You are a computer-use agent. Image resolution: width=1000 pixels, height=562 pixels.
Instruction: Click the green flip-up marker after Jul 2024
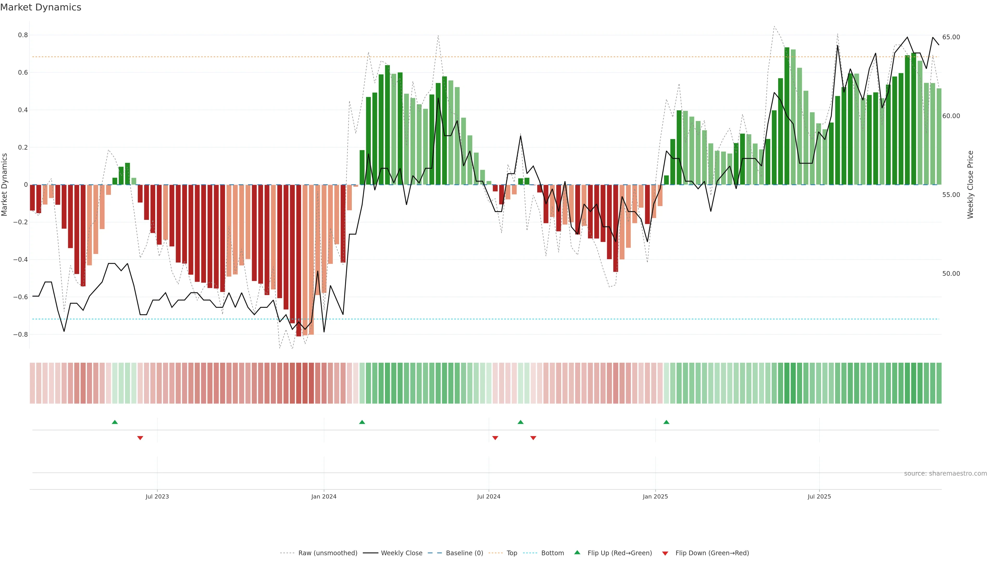coord(521,422)
